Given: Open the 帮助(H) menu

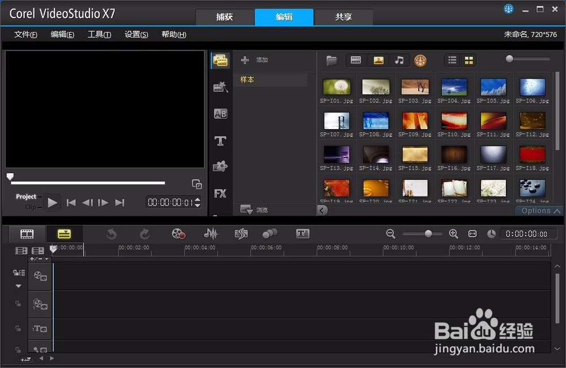Looking at the screenshot, I should click(174, 35).
